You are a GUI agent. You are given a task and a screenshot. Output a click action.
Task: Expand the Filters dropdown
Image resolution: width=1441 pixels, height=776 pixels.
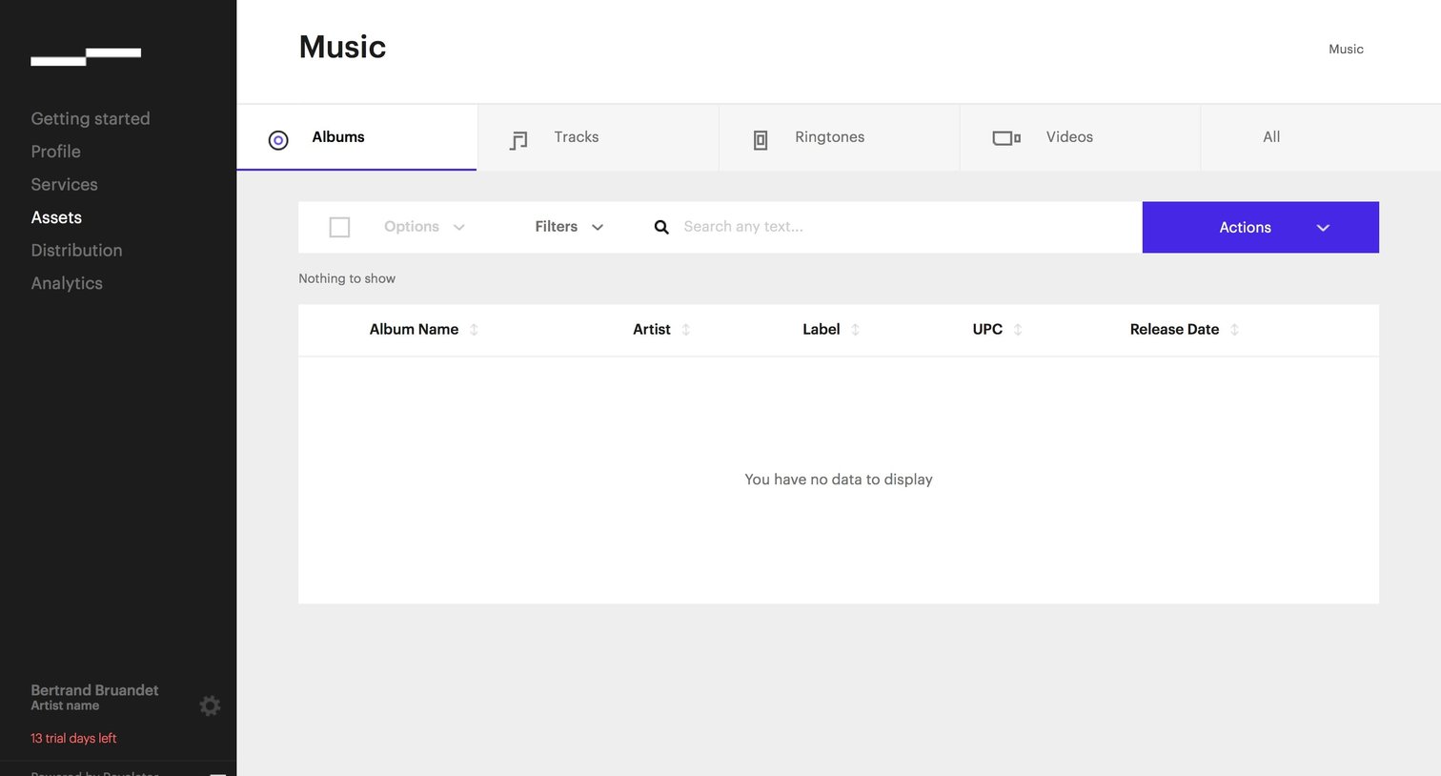[x=569, y=227]
